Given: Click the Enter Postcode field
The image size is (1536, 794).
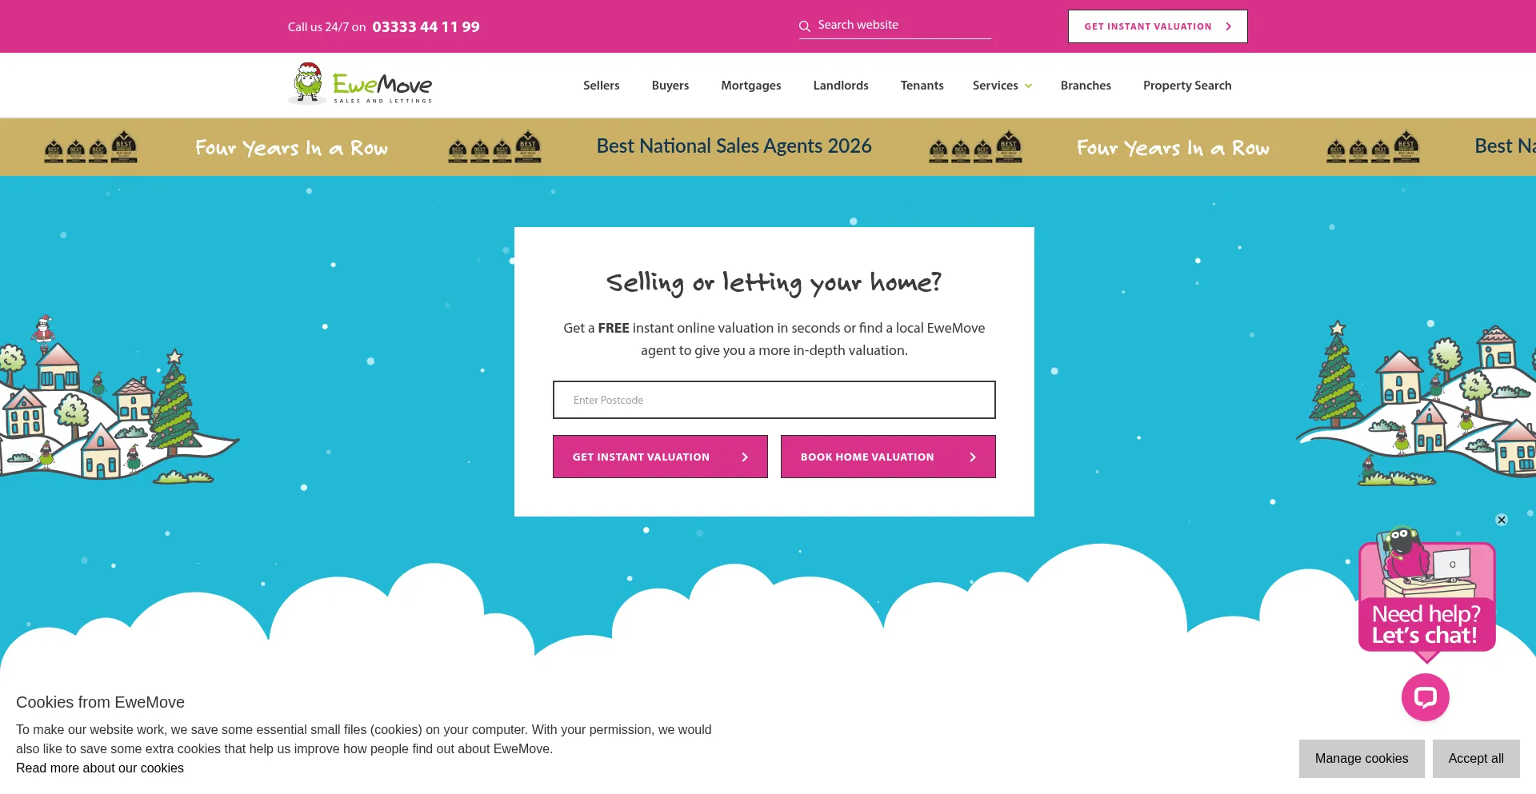Looking at the screenshot, I should [774, 400].
